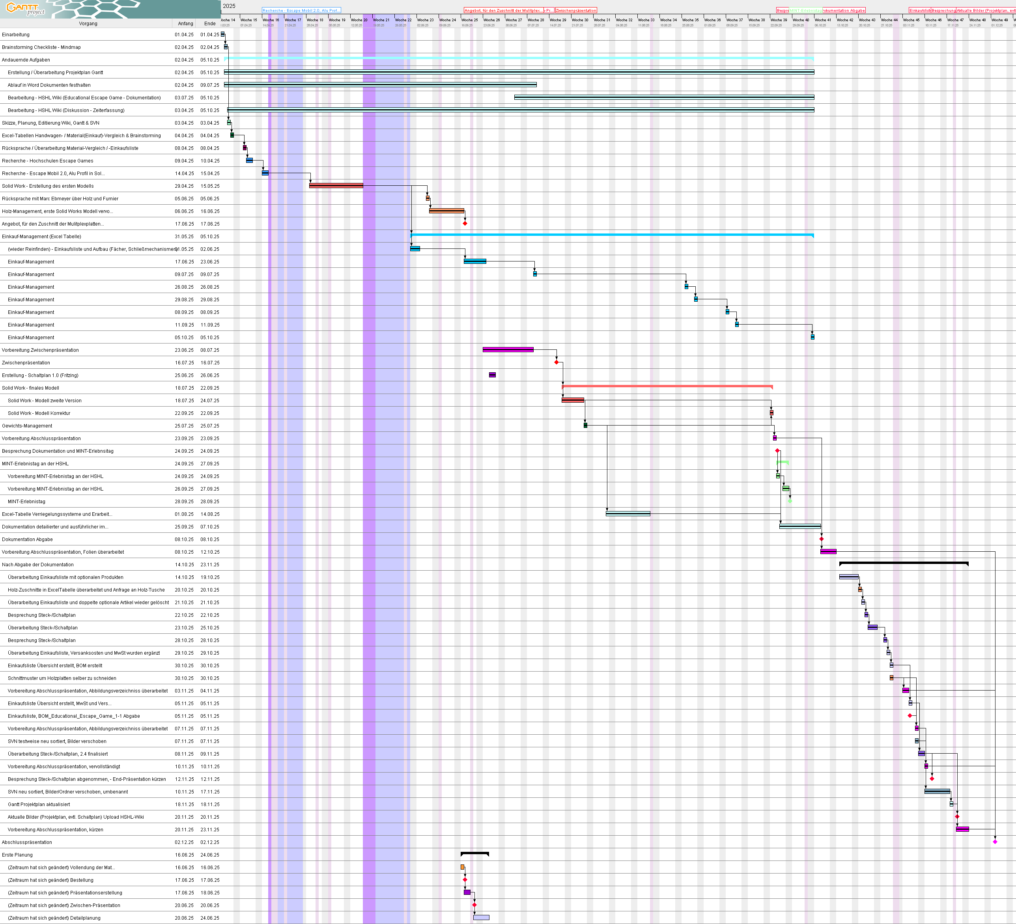Select the Erste Planung summary row
Screen dimensions: 1016x924
[17, 855]
